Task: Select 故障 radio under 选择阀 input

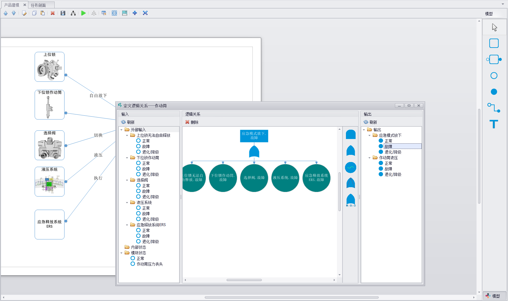Action: [138, 191]
